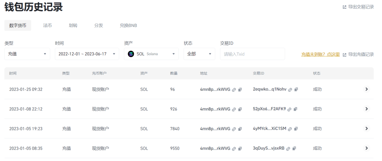This screenshot has height=161, width=382.
Task: Open transaction link for 3qDuyS...vjsxRB
Action: pos(288,148)
